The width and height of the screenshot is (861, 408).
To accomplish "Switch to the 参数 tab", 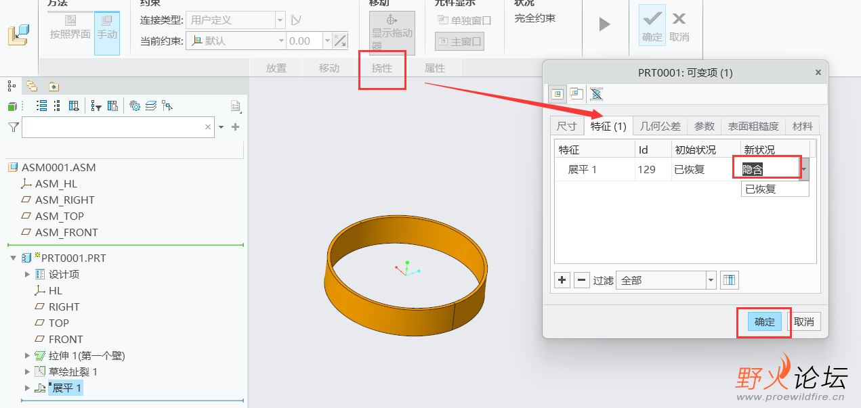I will click(705, 126).
